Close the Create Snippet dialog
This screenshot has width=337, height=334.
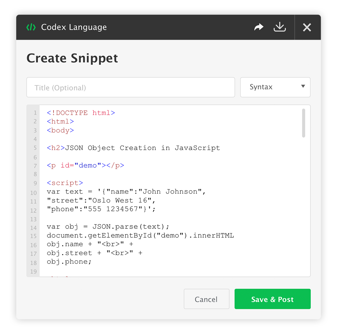tap(307, 27)
